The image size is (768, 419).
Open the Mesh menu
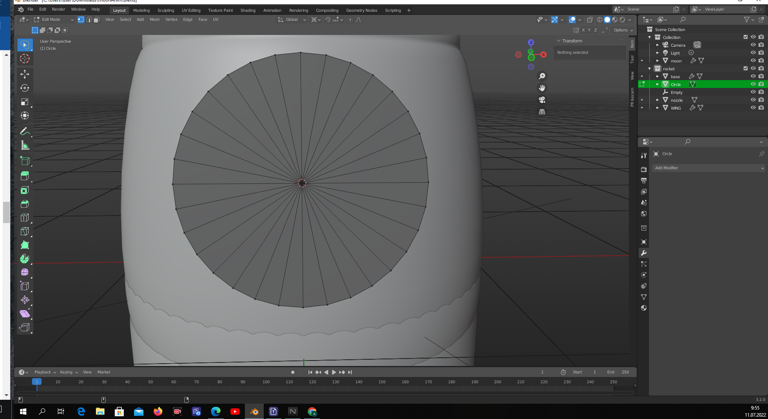pyautogui.click(x=154, y=20)
